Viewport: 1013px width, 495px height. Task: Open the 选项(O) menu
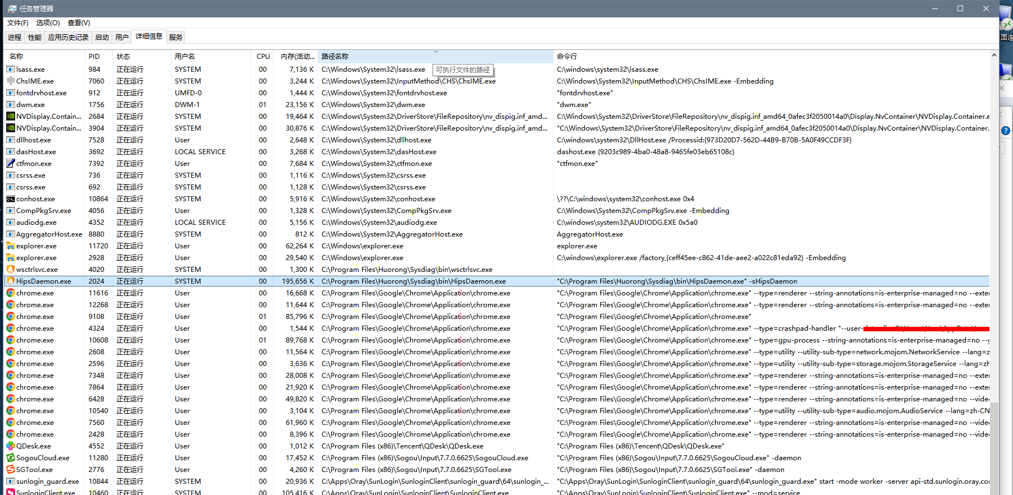point(48,23)
